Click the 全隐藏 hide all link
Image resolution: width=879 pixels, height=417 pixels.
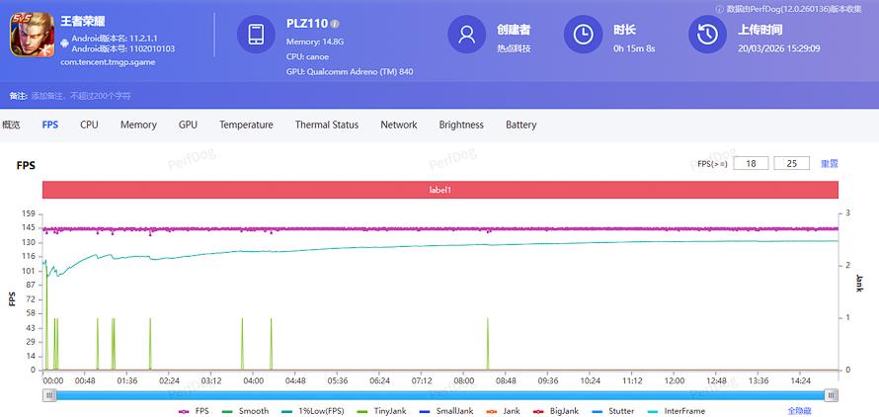point(800,411)
